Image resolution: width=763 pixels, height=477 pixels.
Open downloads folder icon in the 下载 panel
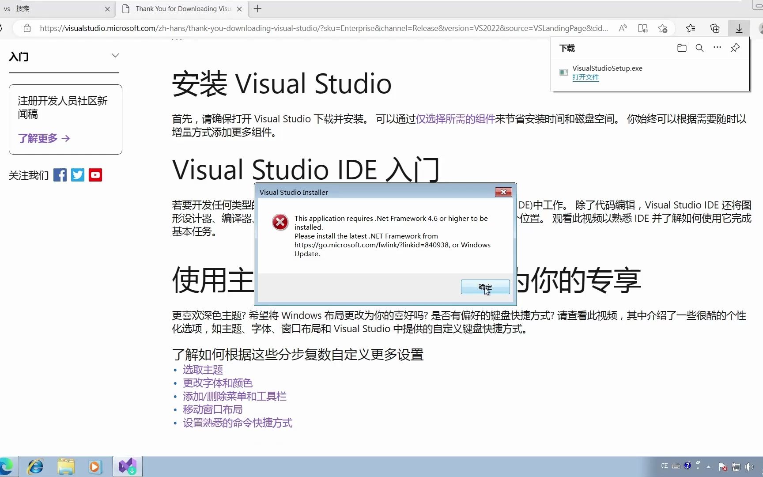pyautogui.click(x=682, y=48)
